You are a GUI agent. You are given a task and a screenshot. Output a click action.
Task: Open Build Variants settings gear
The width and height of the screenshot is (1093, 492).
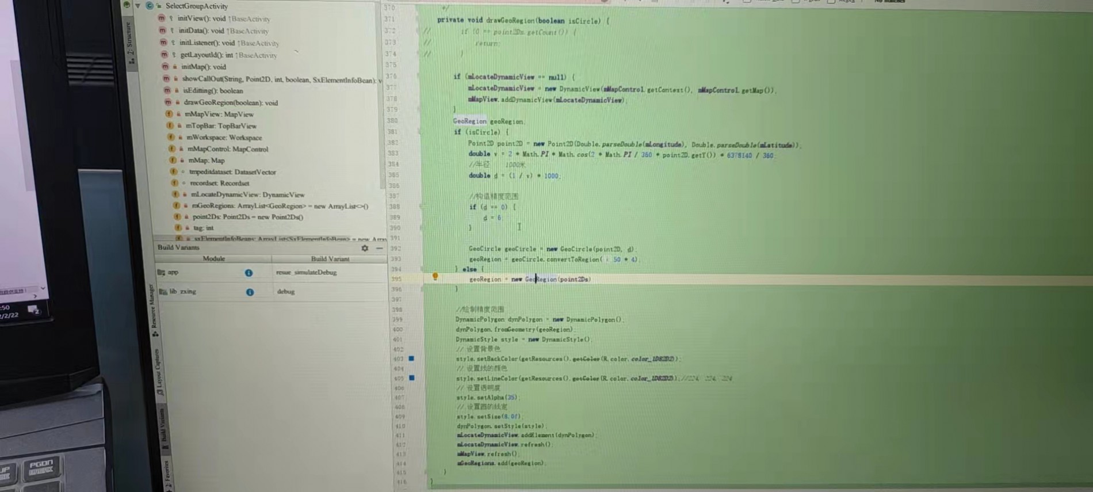[x=365, y=248]
